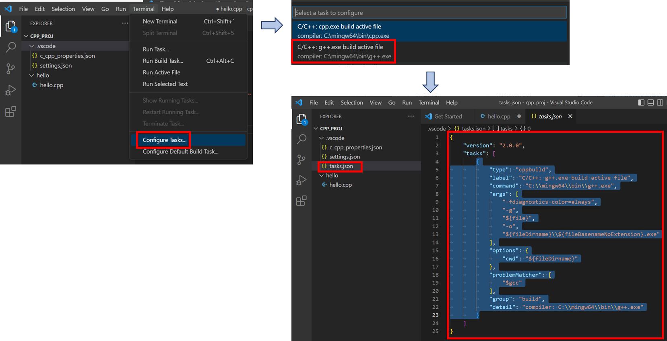Open Selection menu in Terminal-menu window

[x=63, y=9]
